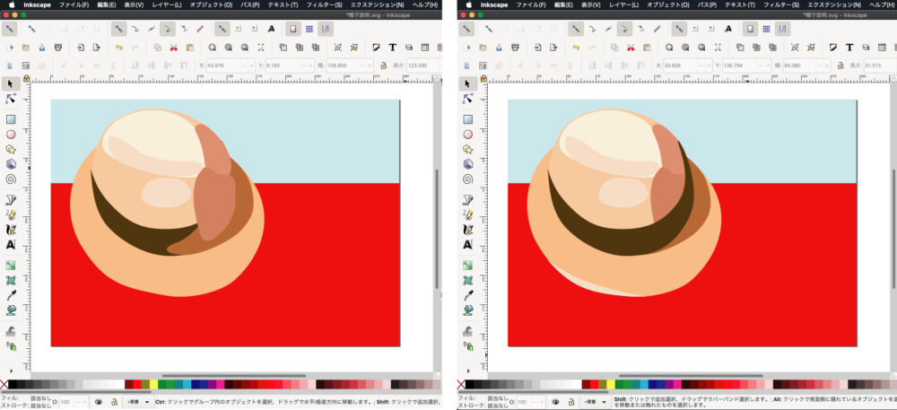Select the Dropper tool in left window toolbox
897x410 pixels.
pos(12,294)
